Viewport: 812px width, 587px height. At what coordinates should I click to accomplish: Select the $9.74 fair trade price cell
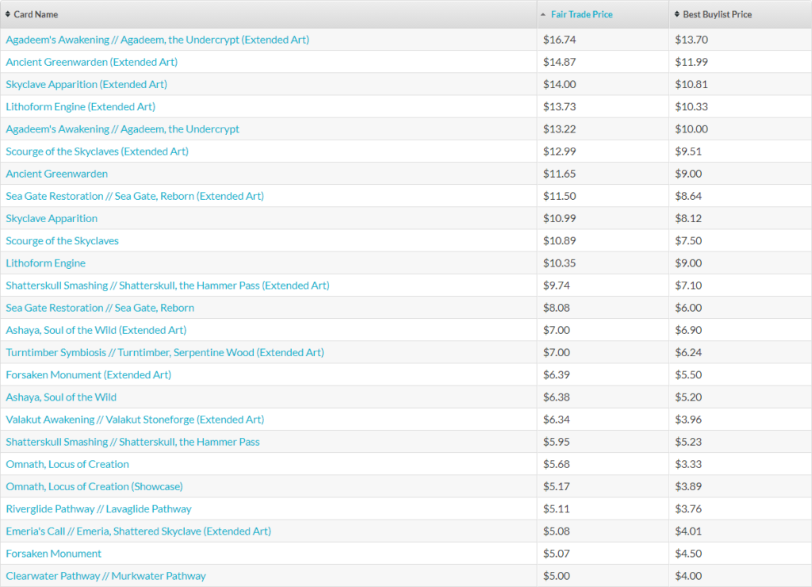(x=603, y=285)
